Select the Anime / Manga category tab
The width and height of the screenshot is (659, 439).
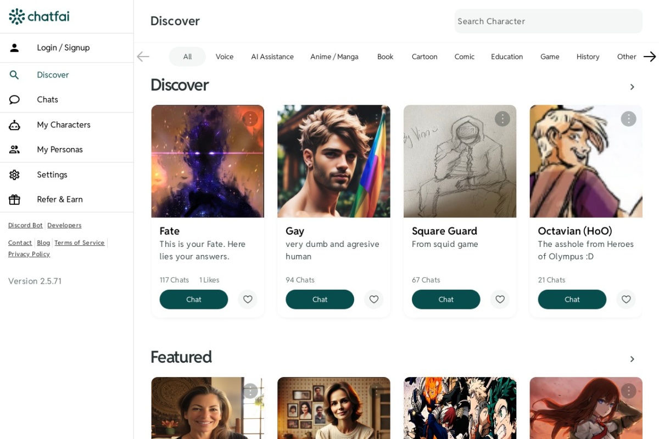334,57
